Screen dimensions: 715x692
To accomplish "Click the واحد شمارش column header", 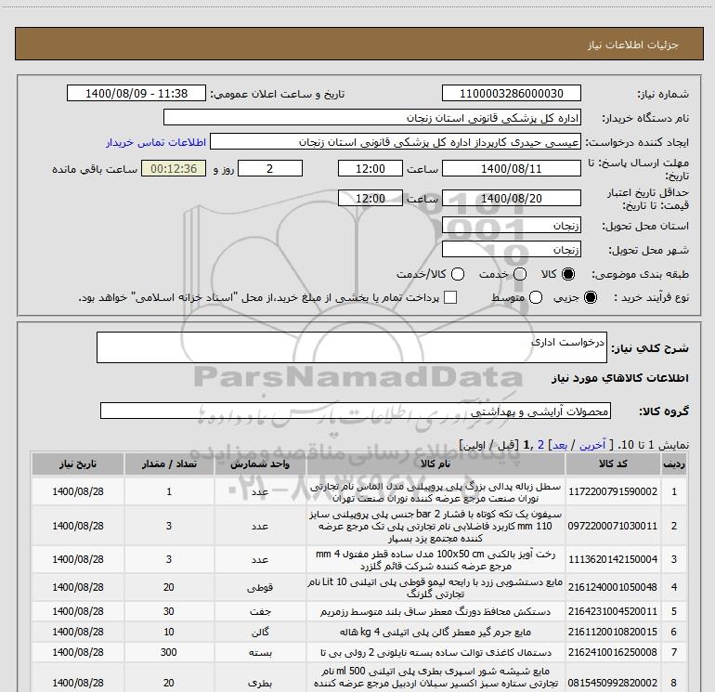I will point(260,464).
